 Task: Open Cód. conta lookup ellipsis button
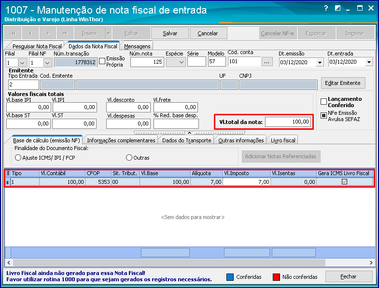coord(267,62)
